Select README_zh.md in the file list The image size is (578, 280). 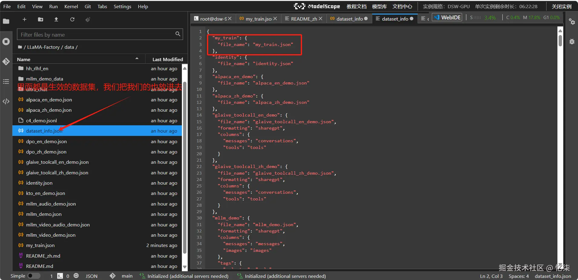(x=97, y=256)
